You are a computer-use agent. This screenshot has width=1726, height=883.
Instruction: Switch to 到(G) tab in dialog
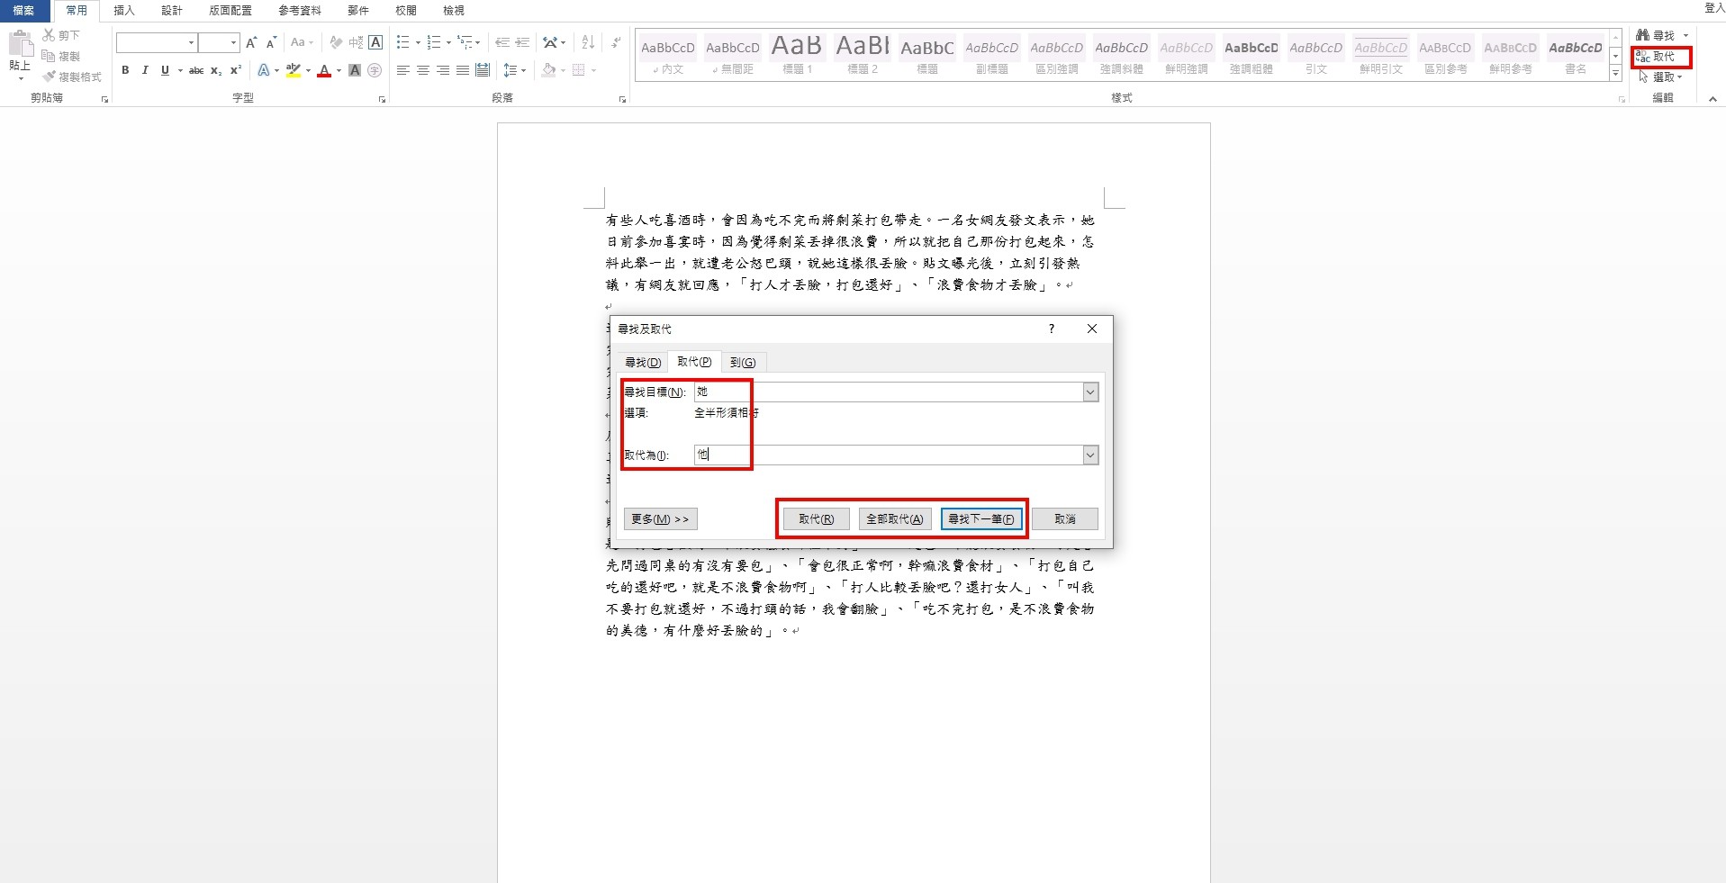[743, 362]
